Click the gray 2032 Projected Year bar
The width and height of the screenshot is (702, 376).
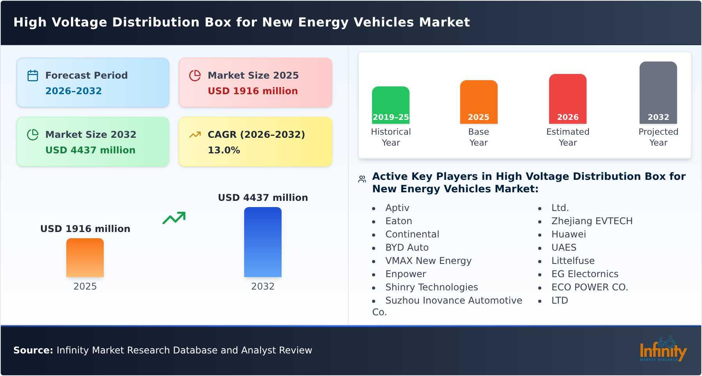click(x=658, y=93)
